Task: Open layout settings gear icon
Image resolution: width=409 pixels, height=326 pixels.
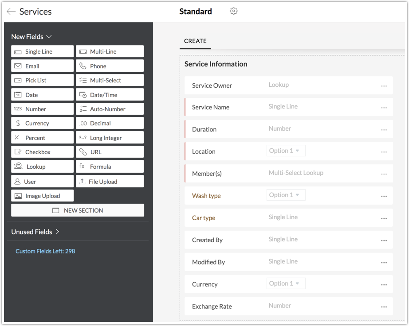Action: click(234, 11)
